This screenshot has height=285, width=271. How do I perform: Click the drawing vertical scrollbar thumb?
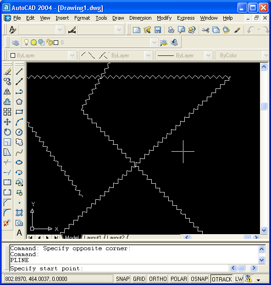[264, 106]
